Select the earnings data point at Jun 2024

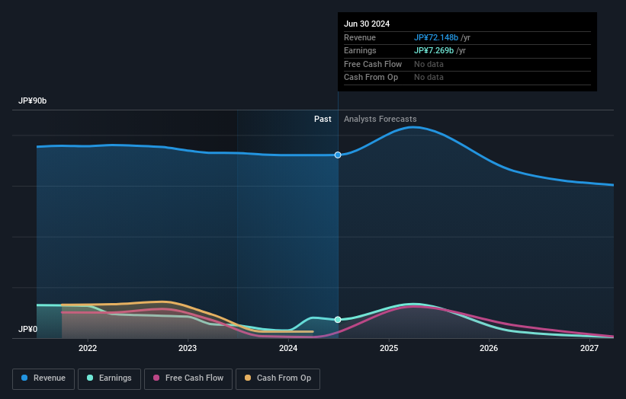point(338,320)
